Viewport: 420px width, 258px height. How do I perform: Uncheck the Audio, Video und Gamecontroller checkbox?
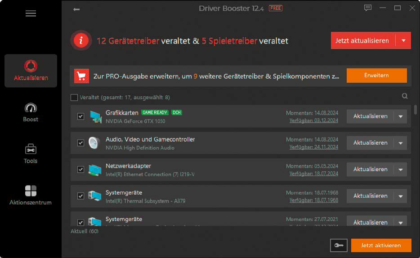click(80, 143)
